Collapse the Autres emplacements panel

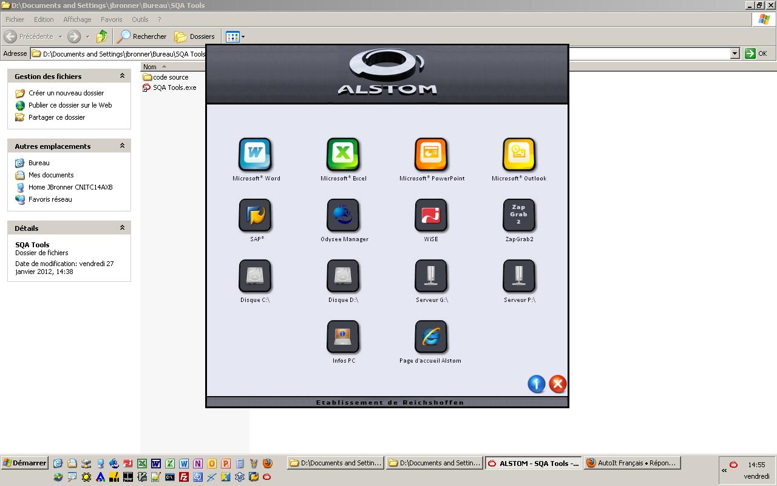pyautogui.click(x=122, y=146)
